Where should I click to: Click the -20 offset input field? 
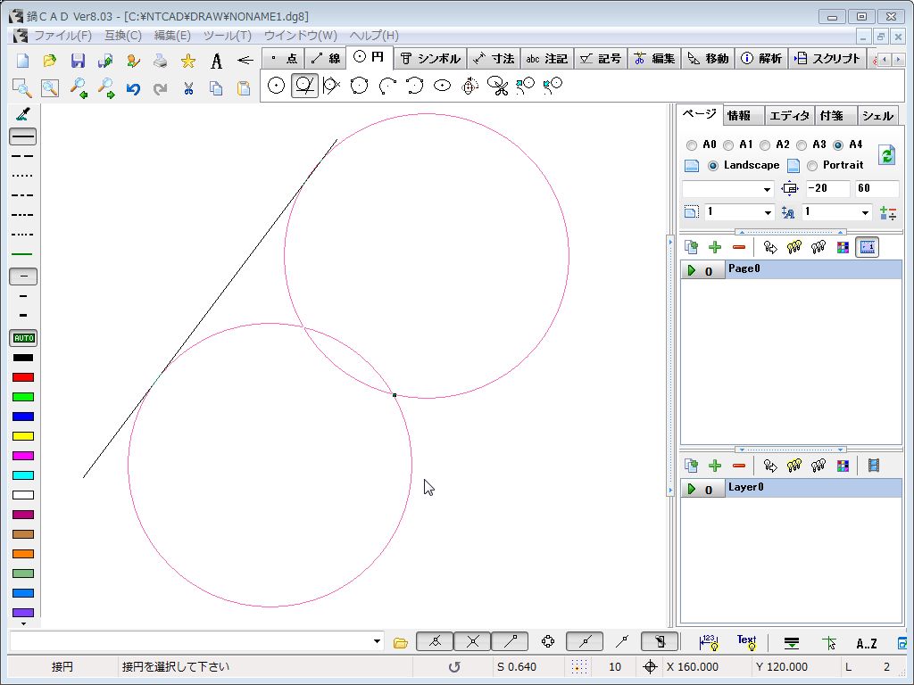(827, 189)
